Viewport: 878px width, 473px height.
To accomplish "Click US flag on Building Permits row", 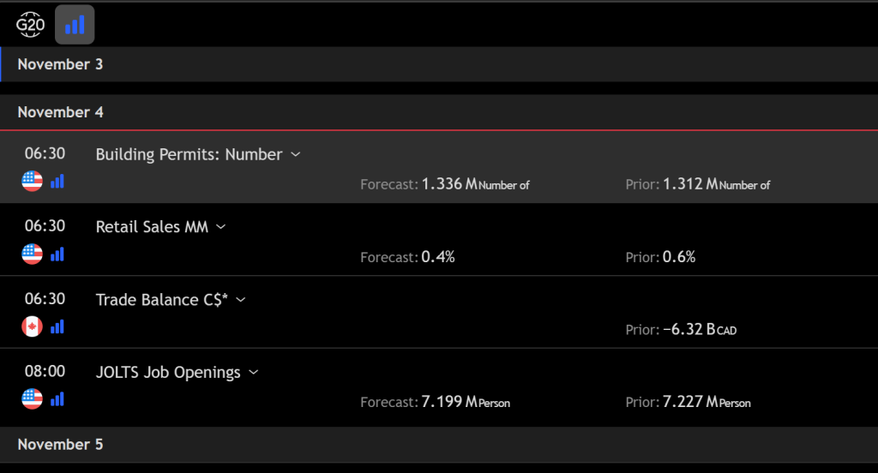I will tap(32, 182).
